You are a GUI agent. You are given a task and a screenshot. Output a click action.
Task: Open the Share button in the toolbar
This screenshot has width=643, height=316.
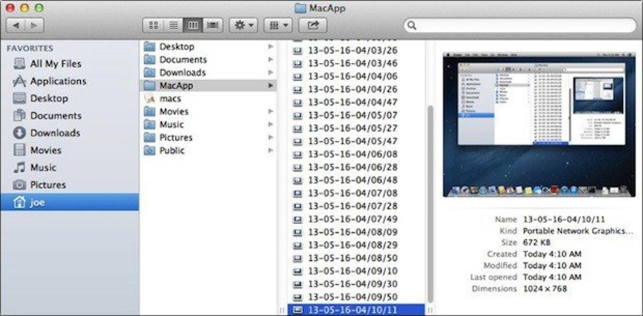click(312, 24)
